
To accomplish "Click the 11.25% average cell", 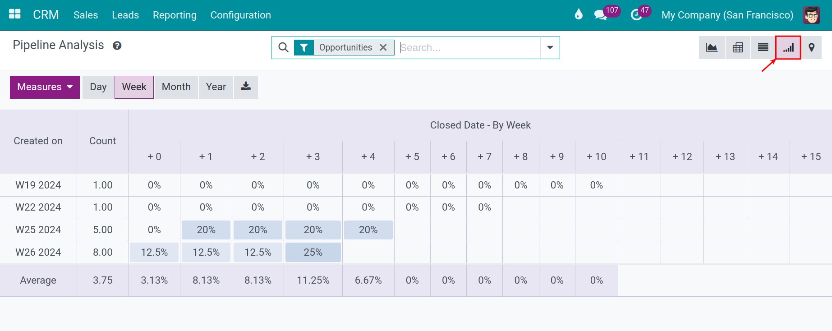I will click(313, 280).
